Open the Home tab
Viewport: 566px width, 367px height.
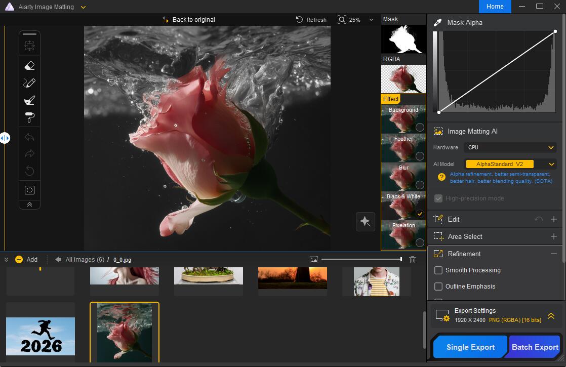click(x=495, y=7)
